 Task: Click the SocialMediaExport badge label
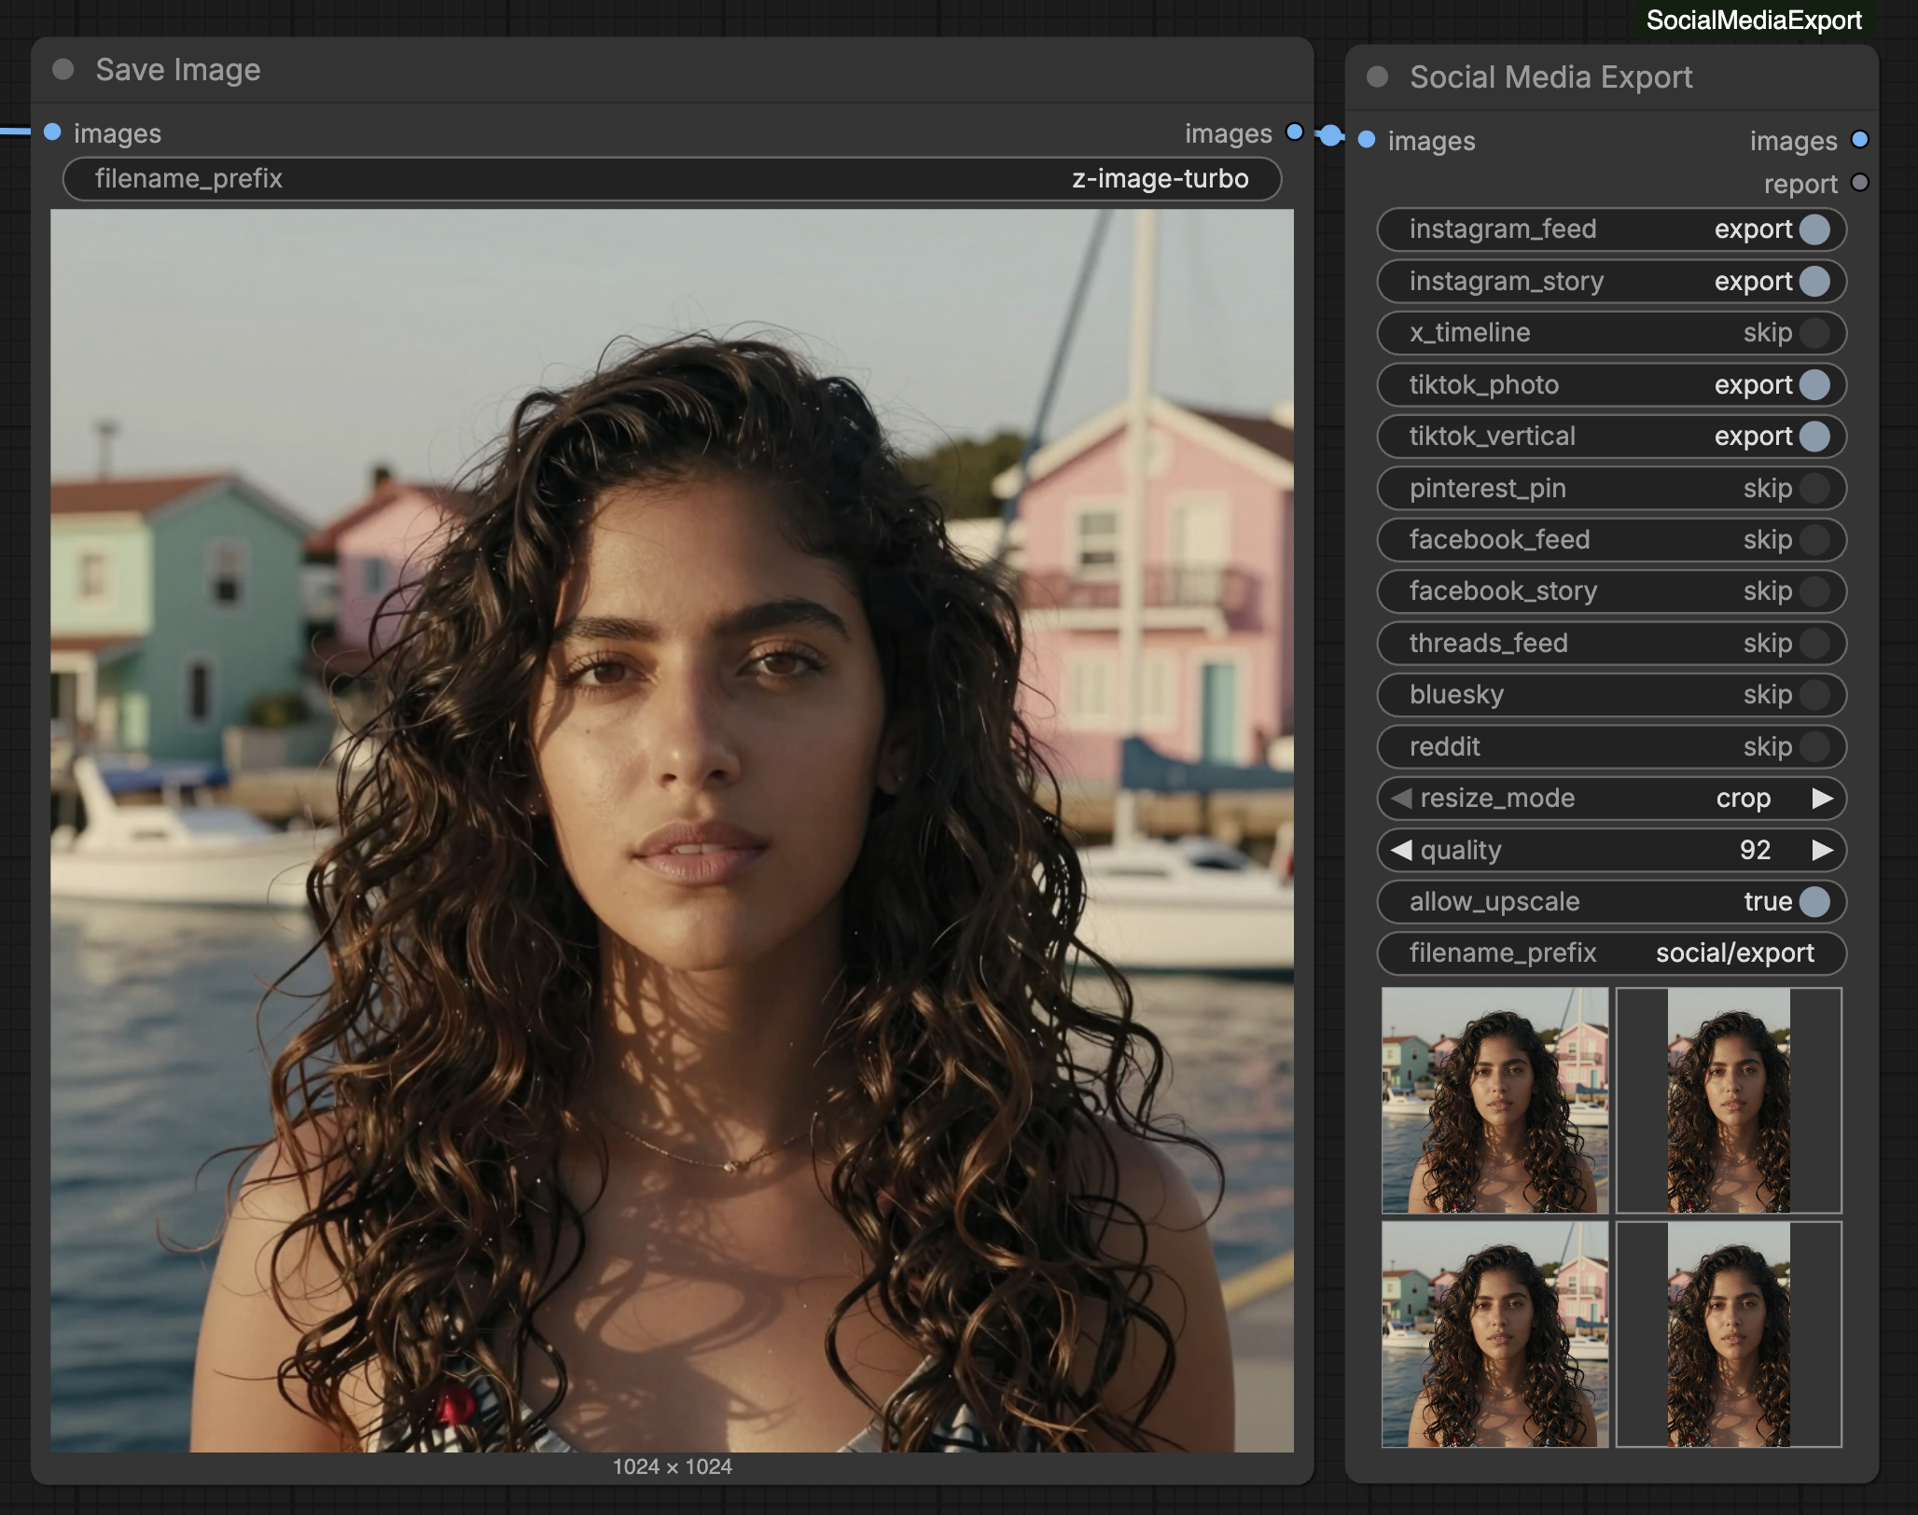point(1754,20)
